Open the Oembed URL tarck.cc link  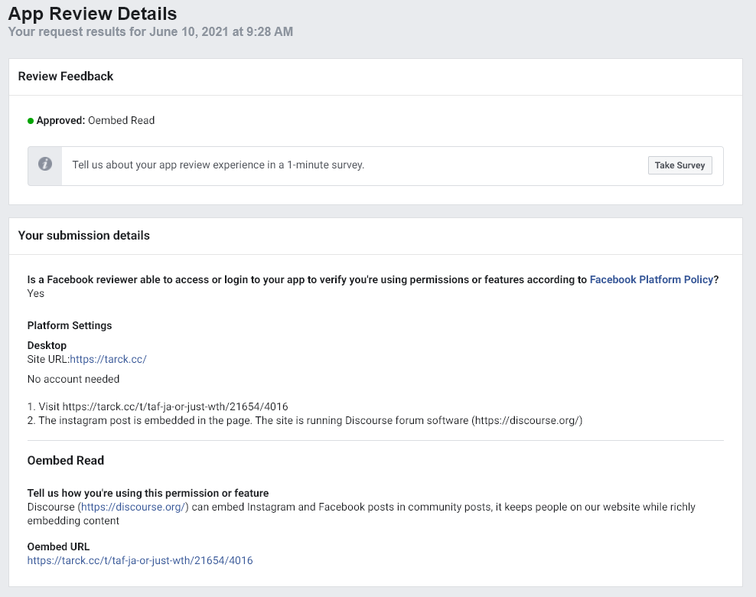140,560
